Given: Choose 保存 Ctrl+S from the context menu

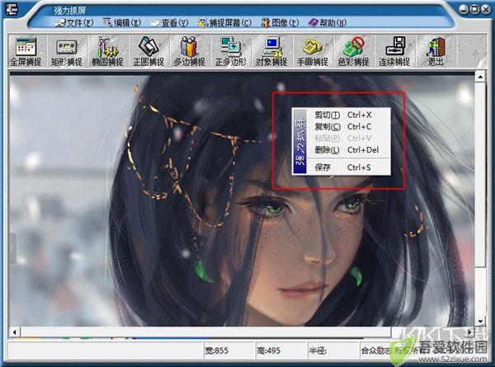Looking at the screenshot, I should coord(348,167).
